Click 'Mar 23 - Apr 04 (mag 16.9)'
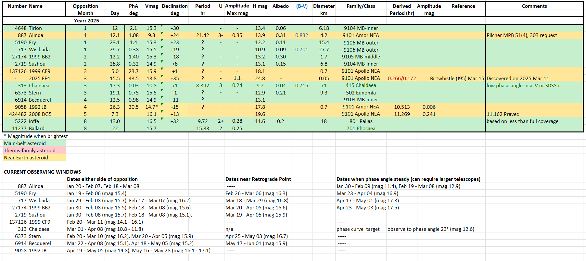This screenshot has width=586, height=261. pos(367,193)
